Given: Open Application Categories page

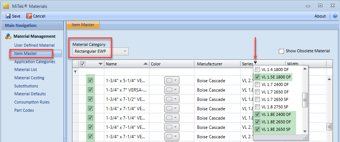Looking at the screenshot, I should (x=35, y=62).
